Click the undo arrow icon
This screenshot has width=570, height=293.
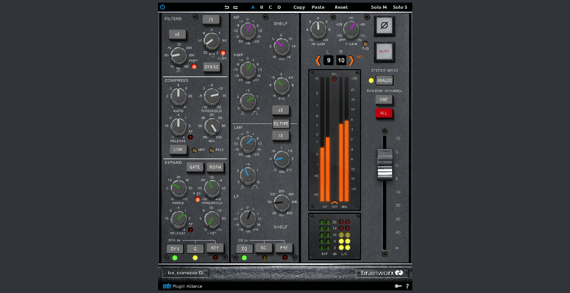coord(227,7)
